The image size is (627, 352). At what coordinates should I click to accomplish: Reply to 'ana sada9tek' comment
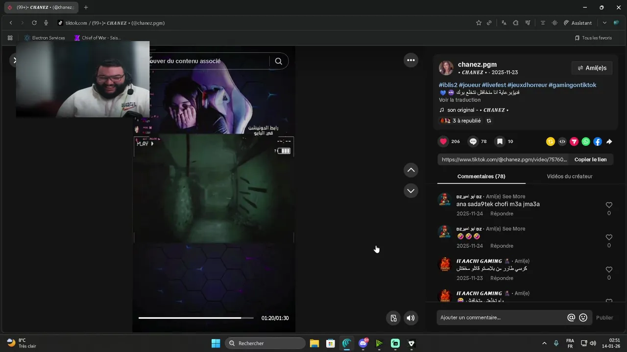pyautogui.click(x=502, y=214)
